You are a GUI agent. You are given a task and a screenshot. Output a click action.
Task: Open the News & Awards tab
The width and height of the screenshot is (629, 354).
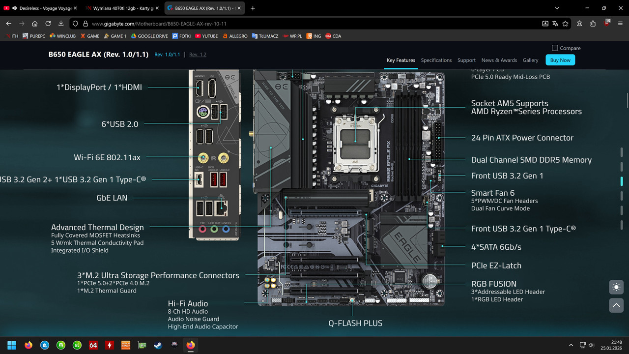[x=499, y=60]
